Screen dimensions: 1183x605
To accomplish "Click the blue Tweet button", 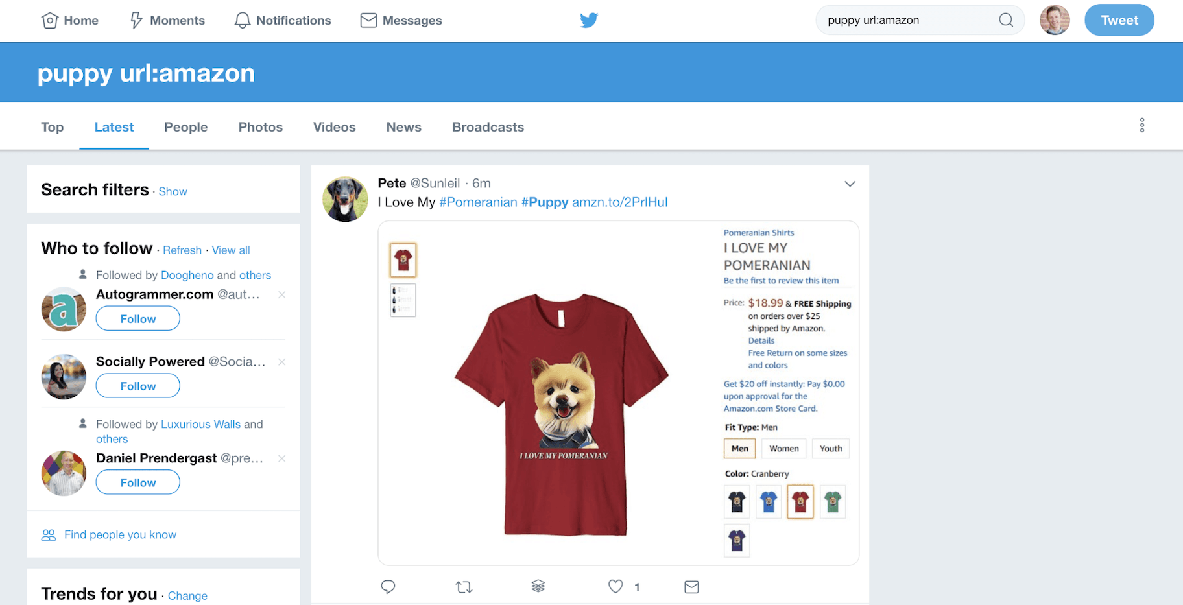I will 1119,20.
